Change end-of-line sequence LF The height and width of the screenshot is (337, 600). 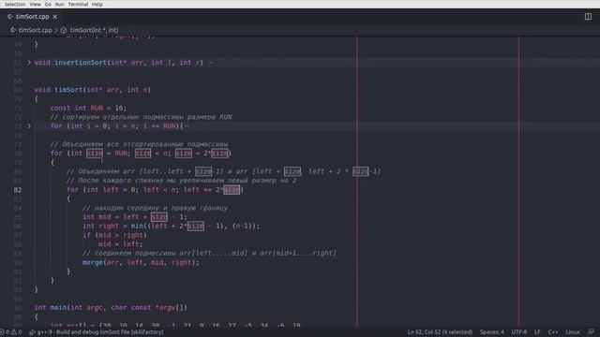point(537,332)
